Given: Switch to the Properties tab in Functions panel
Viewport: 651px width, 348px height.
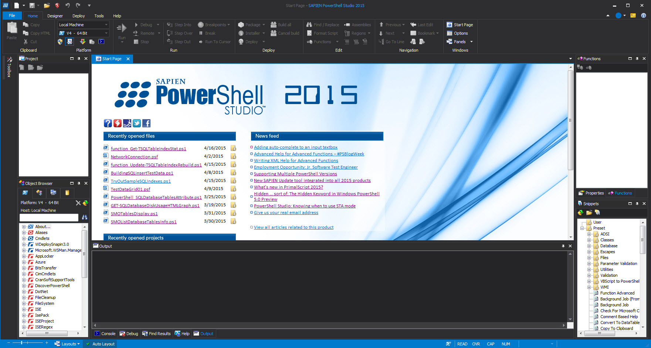Looking at the screenshot, I should tap(591, 193).
